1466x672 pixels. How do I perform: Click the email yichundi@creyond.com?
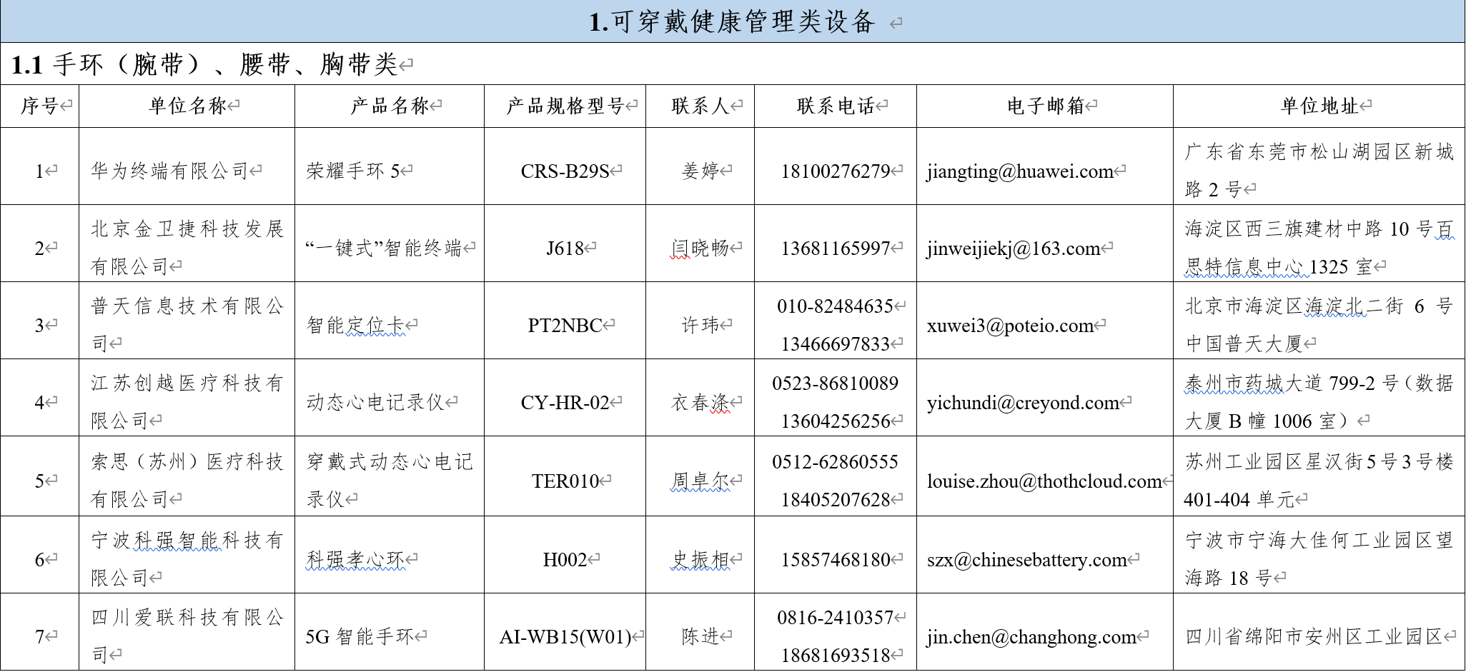pos(1024,403)
